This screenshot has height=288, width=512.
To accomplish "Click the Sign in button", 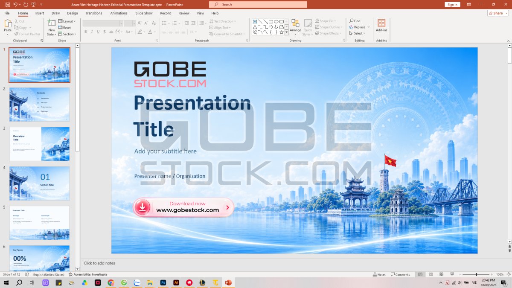I will point(453,4).
